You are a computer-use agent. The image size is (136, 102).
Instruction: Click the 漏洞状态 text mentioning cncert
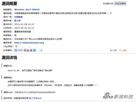click(x=38, y=39)
